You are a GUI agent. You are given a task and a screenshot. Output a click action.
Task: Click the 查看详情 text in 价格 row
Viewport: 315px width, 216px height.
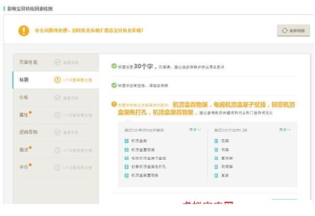pos(70,98)
